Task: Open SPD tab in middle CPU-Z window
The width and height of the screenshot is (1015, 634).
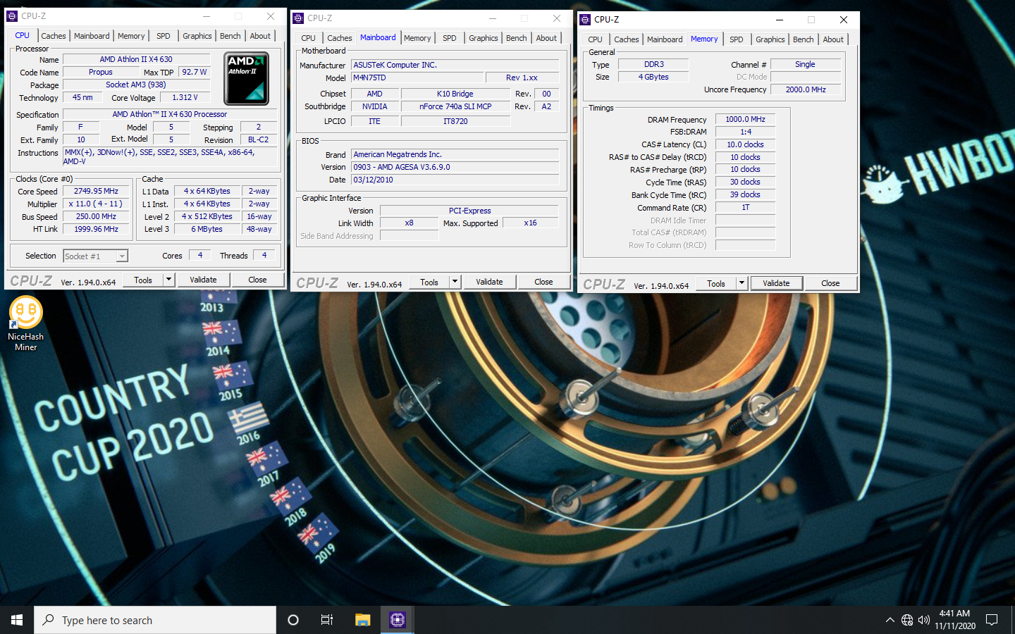Action: tap(450, 38)
